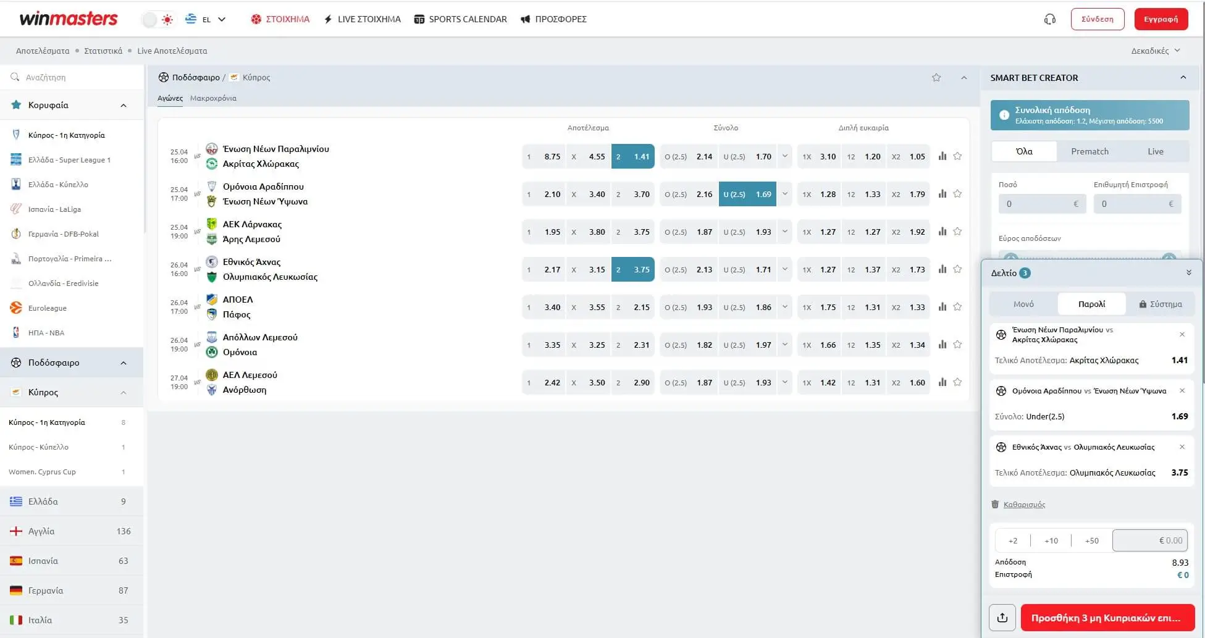The width and height of the screenshot is (1205, 638).
Task: Click left handle of Εύρος αποδόσεων slider
Action: coord(1011,258)
